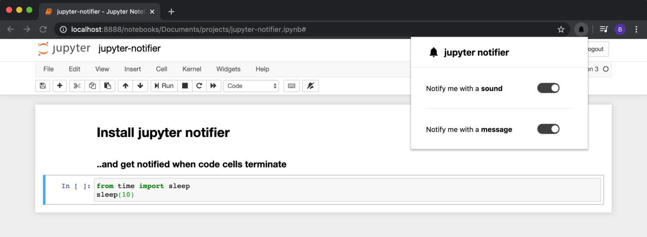Open the Help menu

tap(262, 69)
